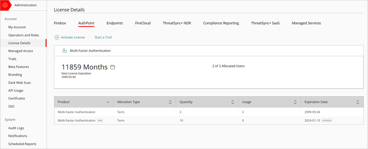Open Dark Web Scan page
Screen dimensions: 368x149
[x=20, y=83]
